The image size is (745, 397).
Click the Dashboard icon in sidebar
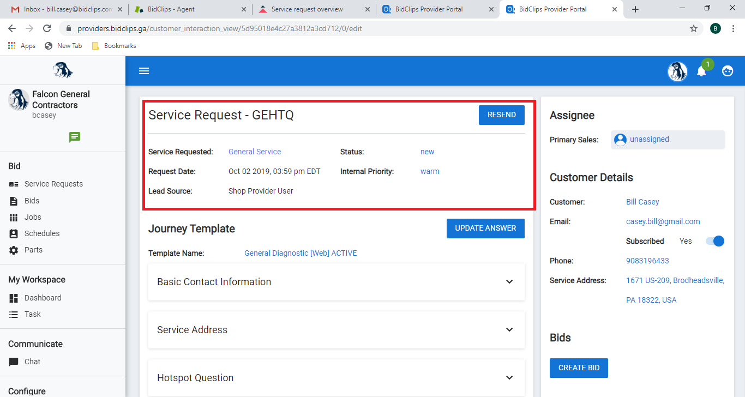click(14, 298)
